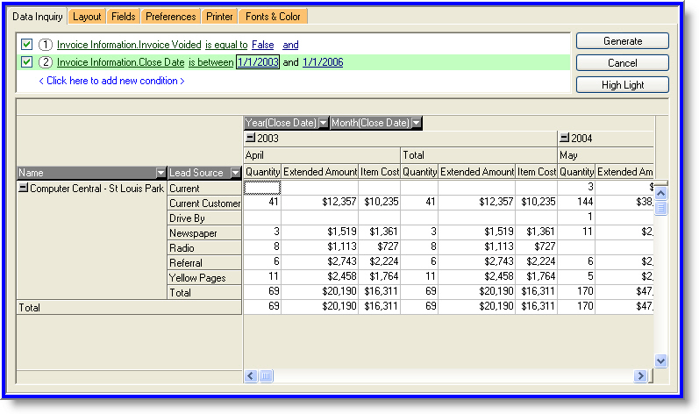Uncheck the Invoice Voided condition checkbox
The width and height of the screenshot is (699, 414).
(x=26, y=45)
